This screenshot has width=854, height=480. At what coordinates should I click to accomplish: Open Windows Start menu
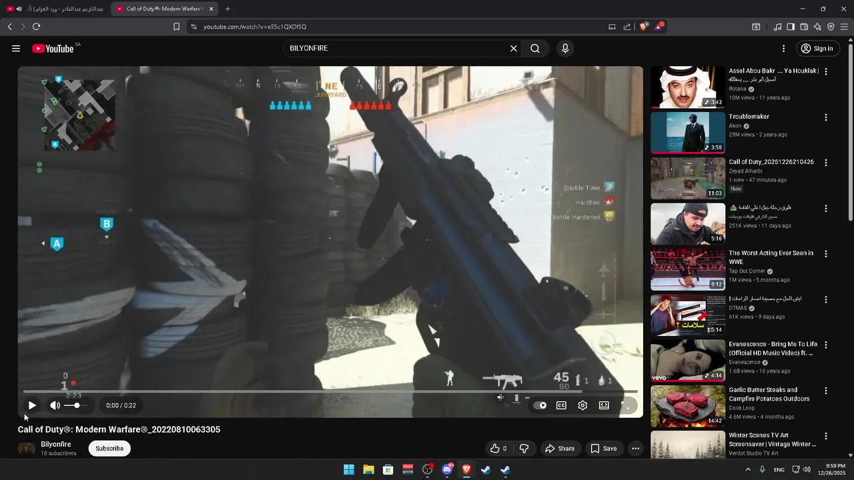[x=348, y=469]
